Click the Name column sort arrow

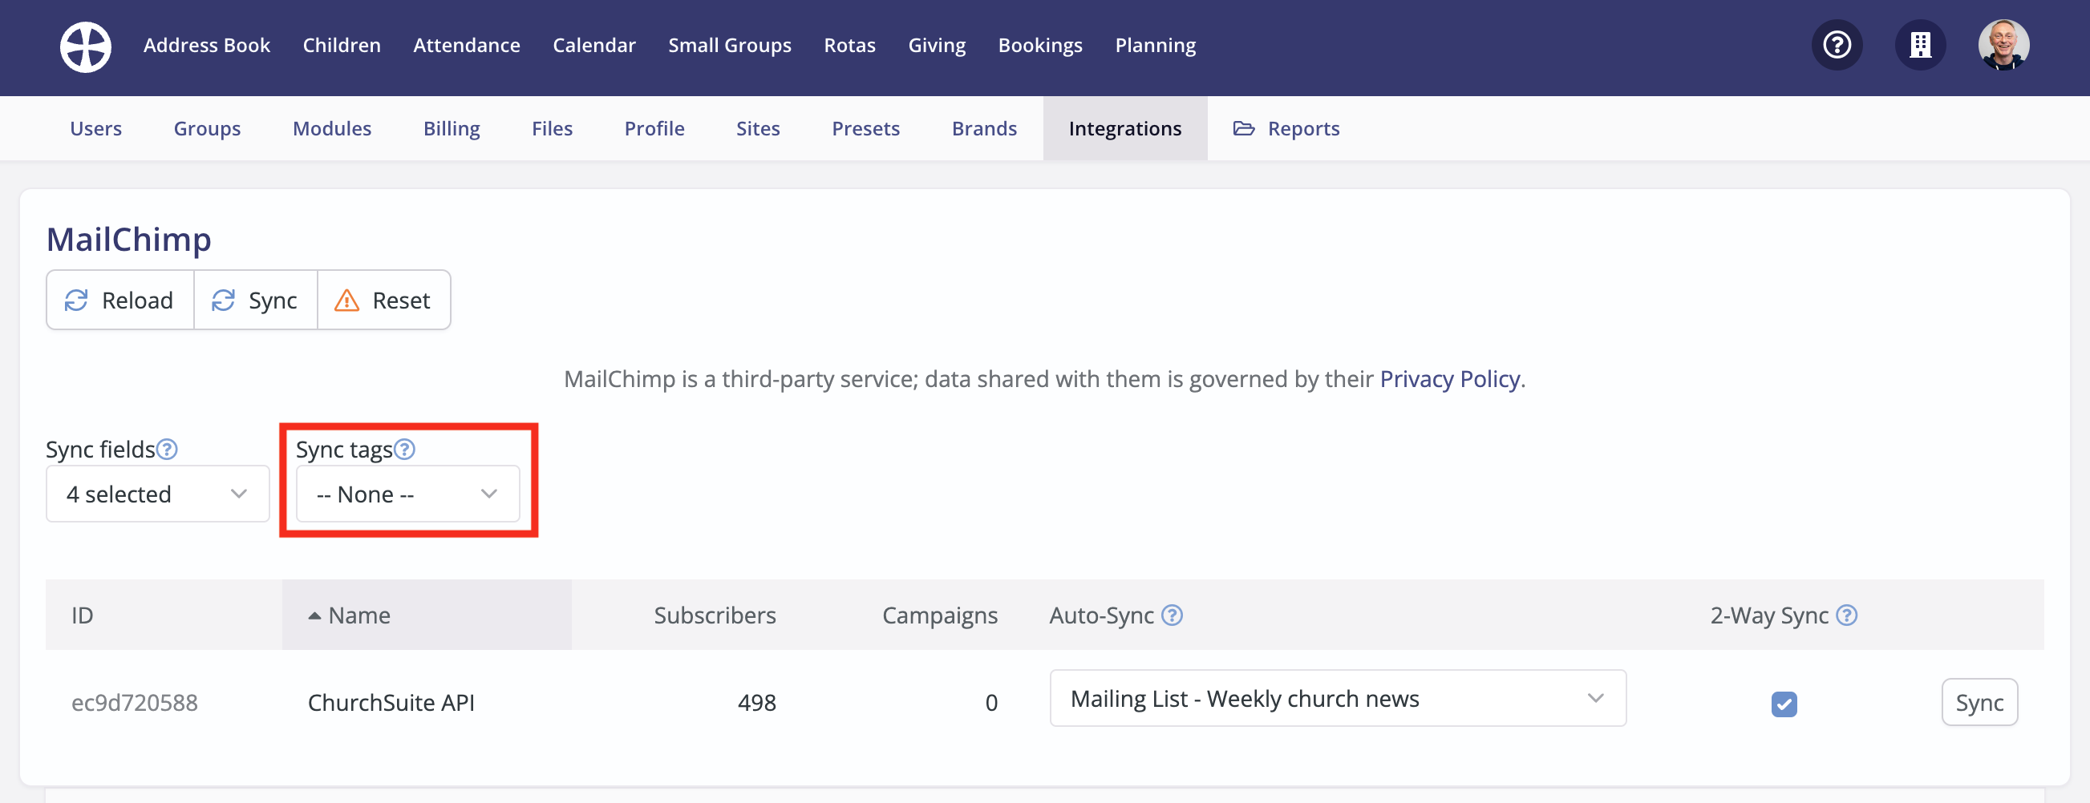(315, 616)
